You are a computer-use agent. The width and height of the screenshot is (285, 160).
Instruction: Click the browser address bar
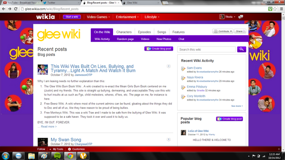[143, 9]
